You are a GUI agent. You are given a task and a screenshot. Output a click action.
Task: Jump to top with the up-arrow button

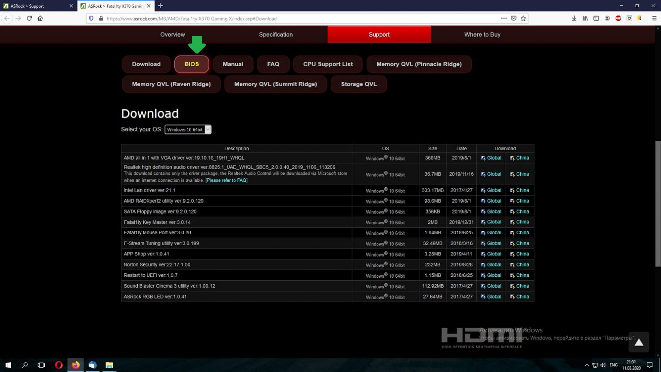[639, 342]
